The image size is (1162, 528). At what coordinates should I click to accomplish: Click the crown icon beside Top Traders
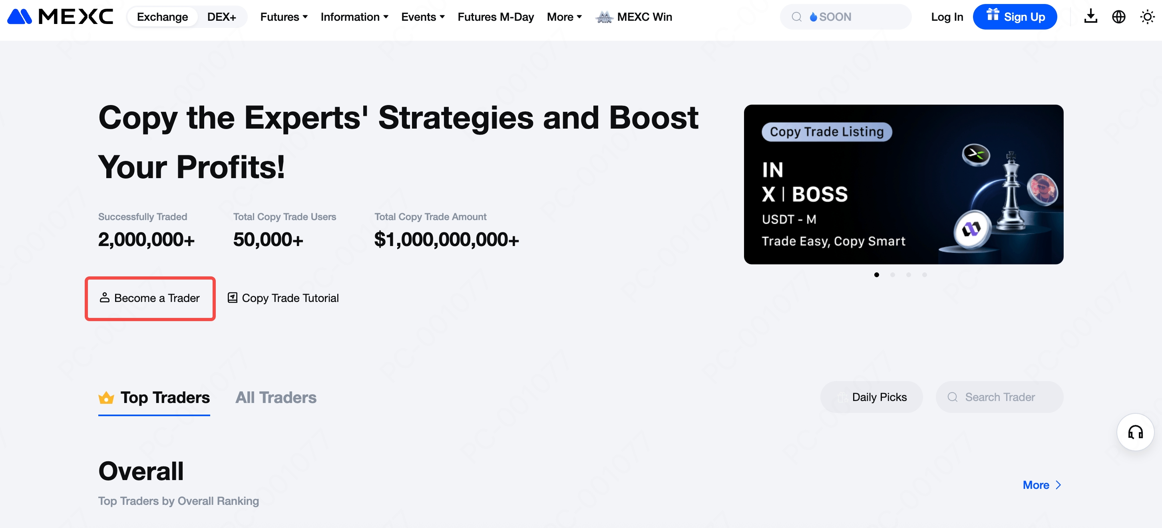pos(106,397)
